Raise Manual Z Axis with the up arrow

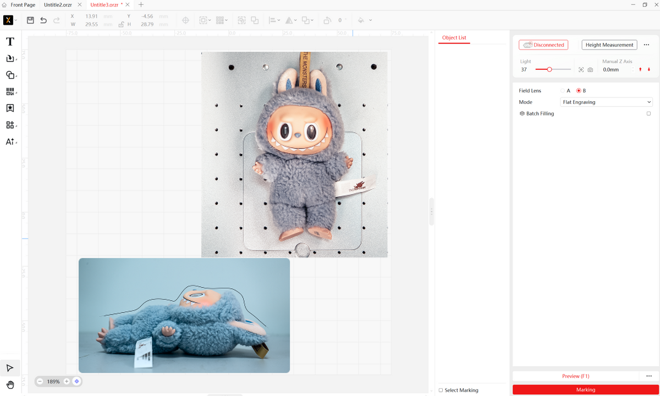[x=640, y=69]
